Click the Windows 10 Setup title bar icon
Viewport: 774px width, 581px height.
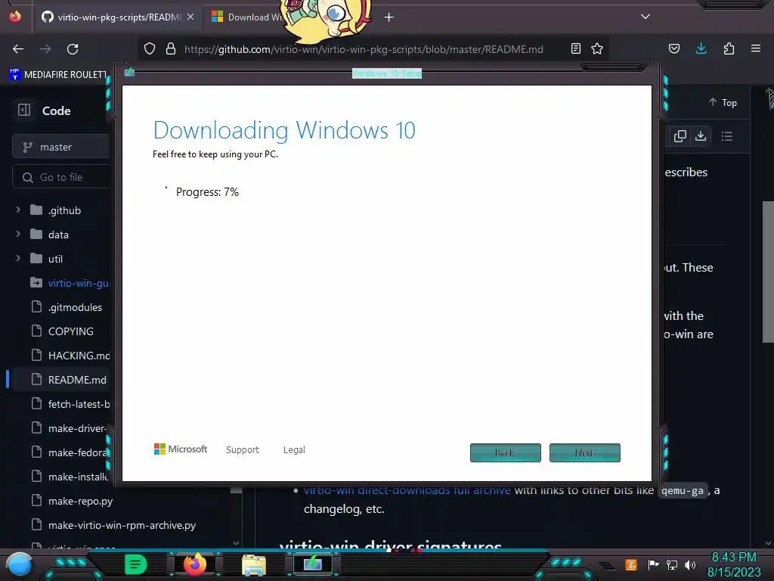tap(129, 73)
